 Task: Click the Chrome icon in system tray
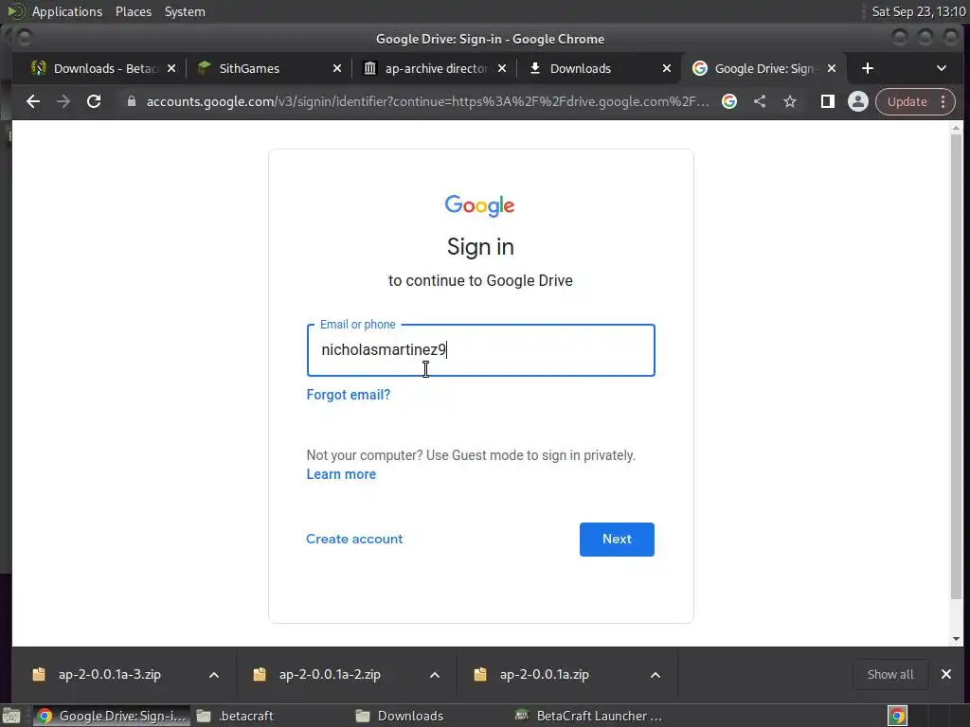point(898,716)
